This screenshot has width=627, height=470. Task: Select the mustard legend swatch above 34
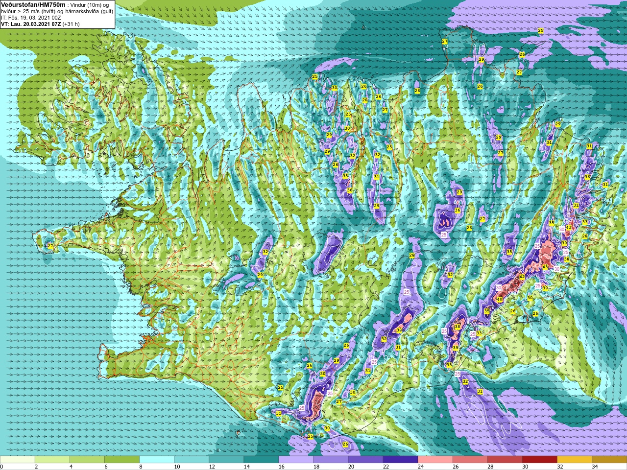[609, 460]
